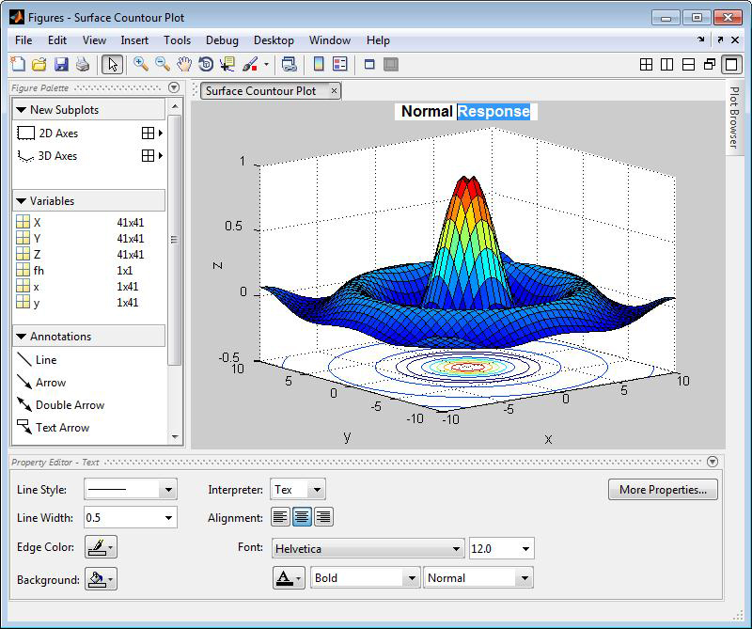Open the Font name dropdown showing Helvetica
Image resolution: width=752 pixels, height=629 pixels.
tap(368, 549)
